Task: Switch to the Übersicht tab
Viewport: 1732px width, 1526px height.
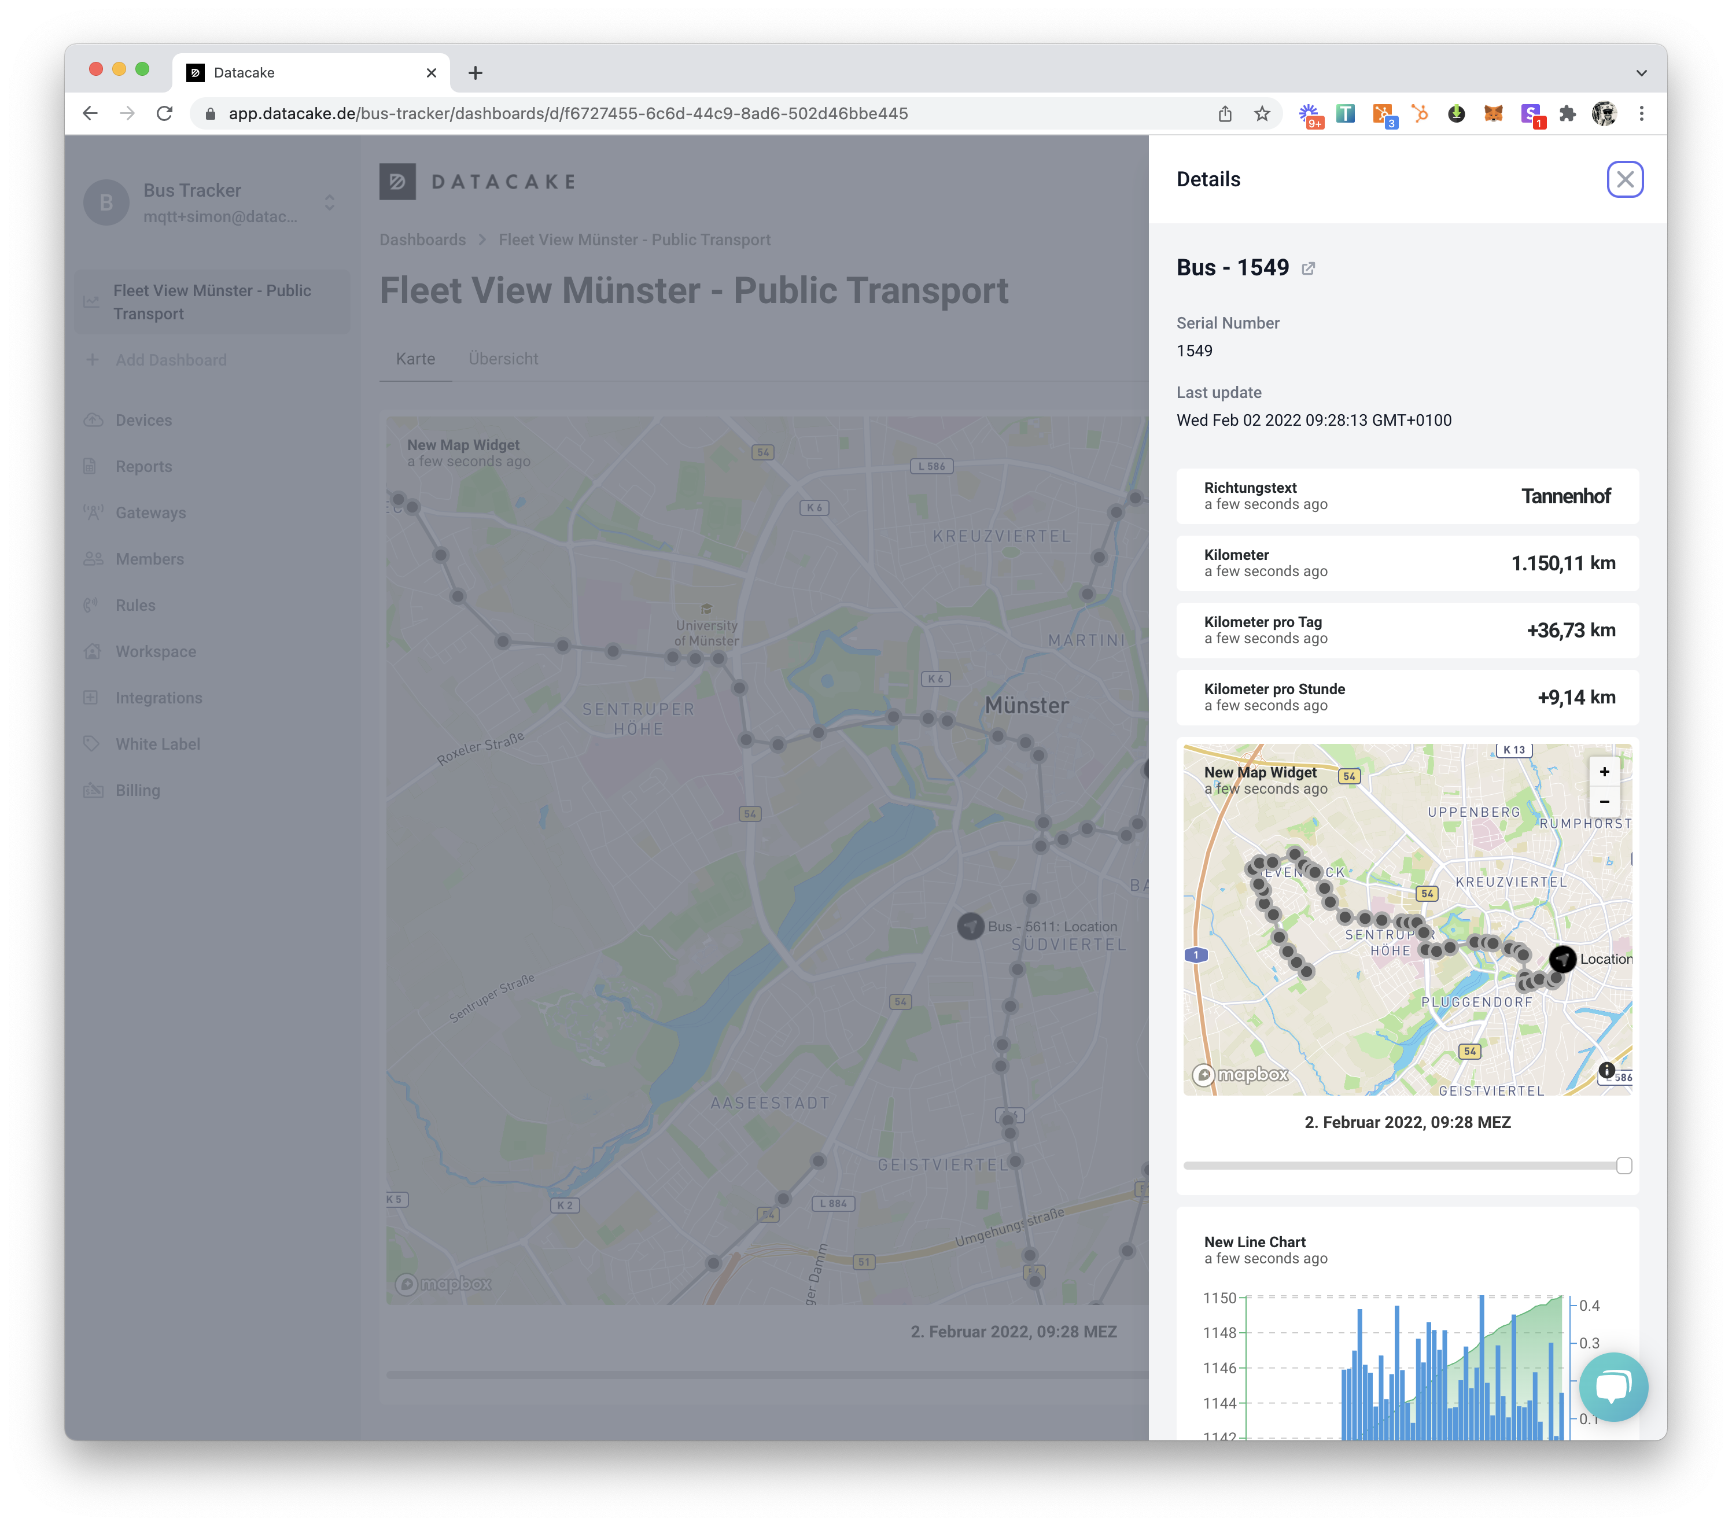Action: pos(503,359)
